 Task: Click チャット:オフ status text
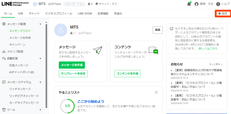108,4
